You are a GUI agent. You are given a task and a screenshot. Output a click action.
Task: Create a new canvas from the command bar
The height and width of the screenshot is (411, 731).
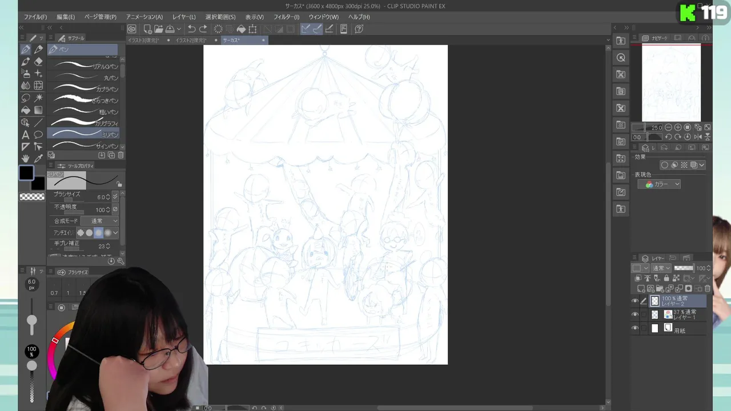point(147,29)
